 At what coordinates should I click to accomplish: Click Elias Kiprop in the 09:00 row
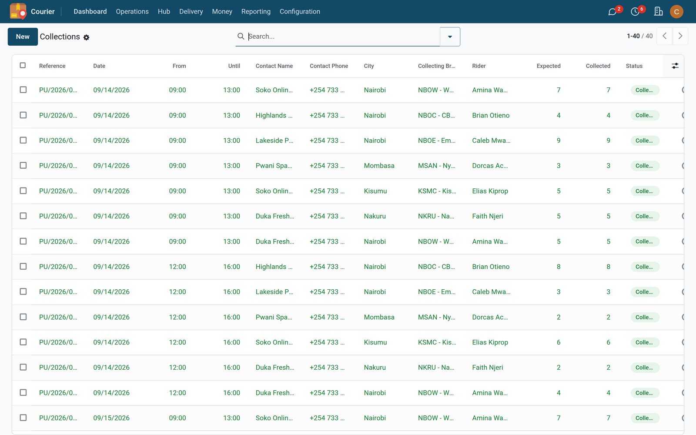(x=490, y=191)
